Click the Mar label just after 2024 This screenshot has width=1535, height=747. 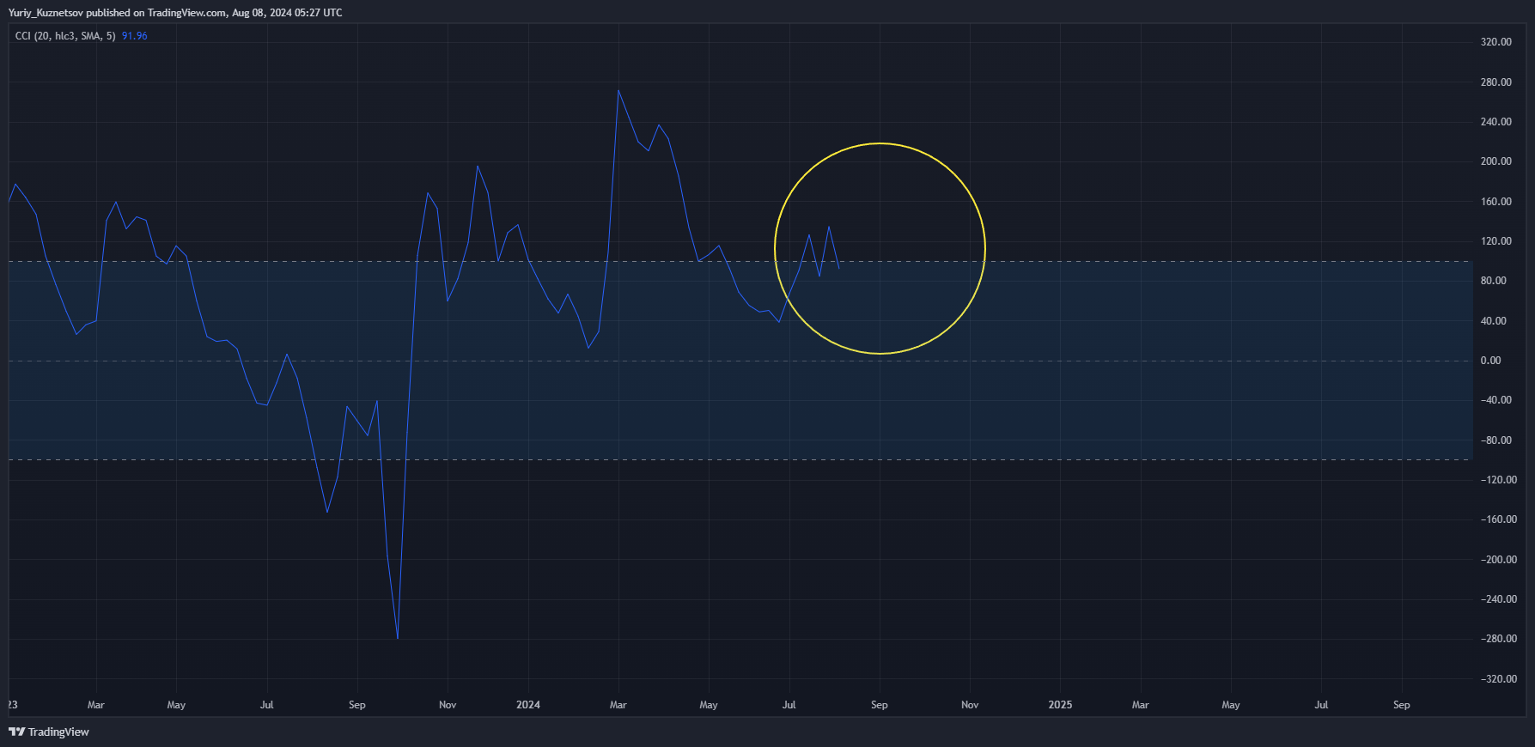(618, 705)
